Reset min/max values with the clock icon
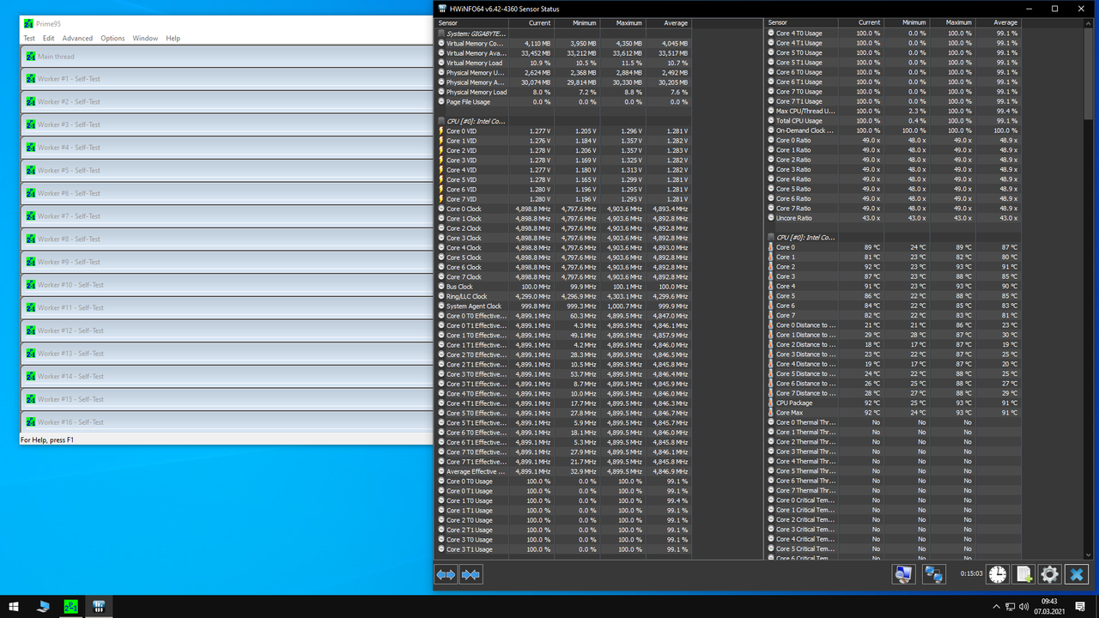Image resolution: width=1099 pixels, height=618 pixels. pos(998,574)
